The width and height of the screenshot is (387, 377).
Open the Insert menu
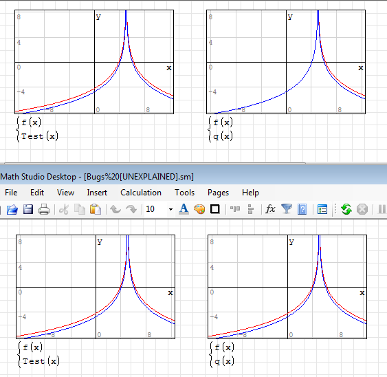click(x=97, y=193)
